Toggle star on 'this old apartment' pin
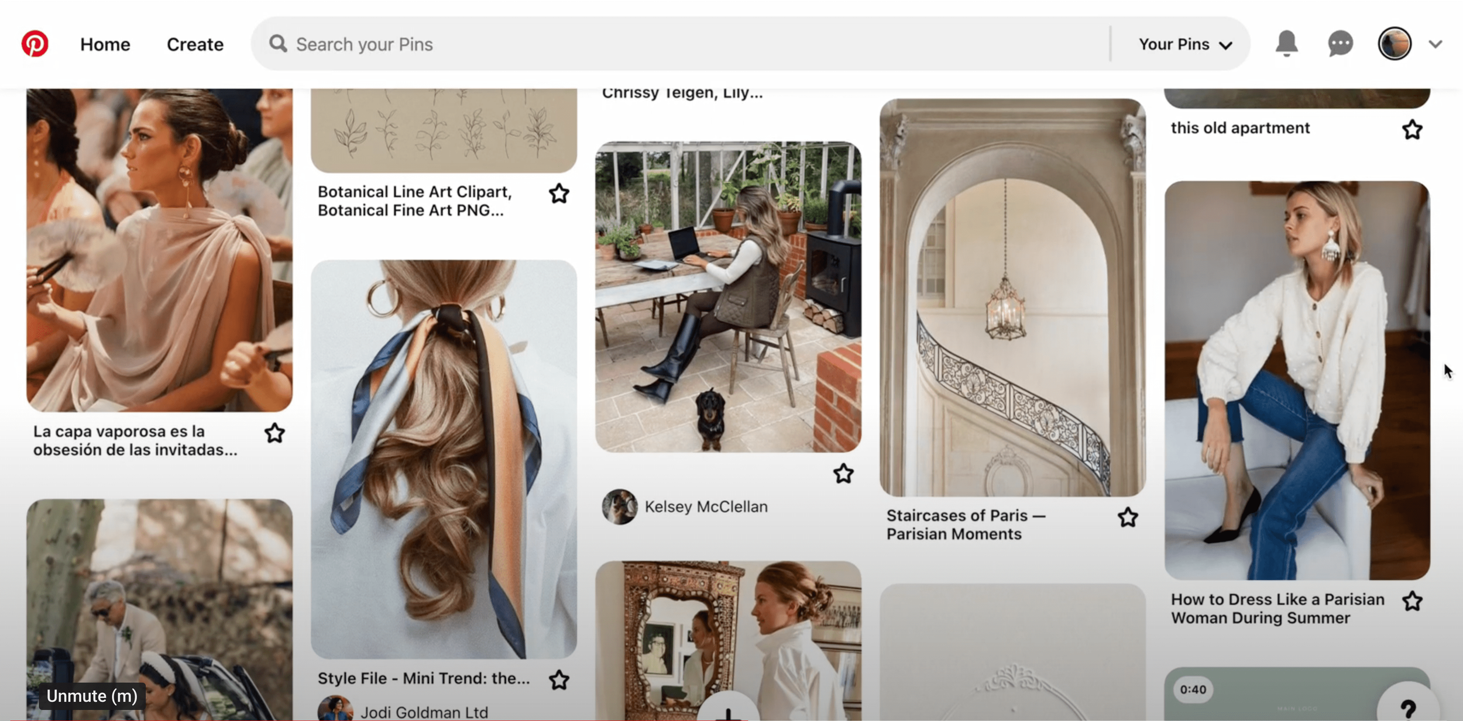Image resolution: width=1463 pixels, height=721 pixels. (1412, 130)
